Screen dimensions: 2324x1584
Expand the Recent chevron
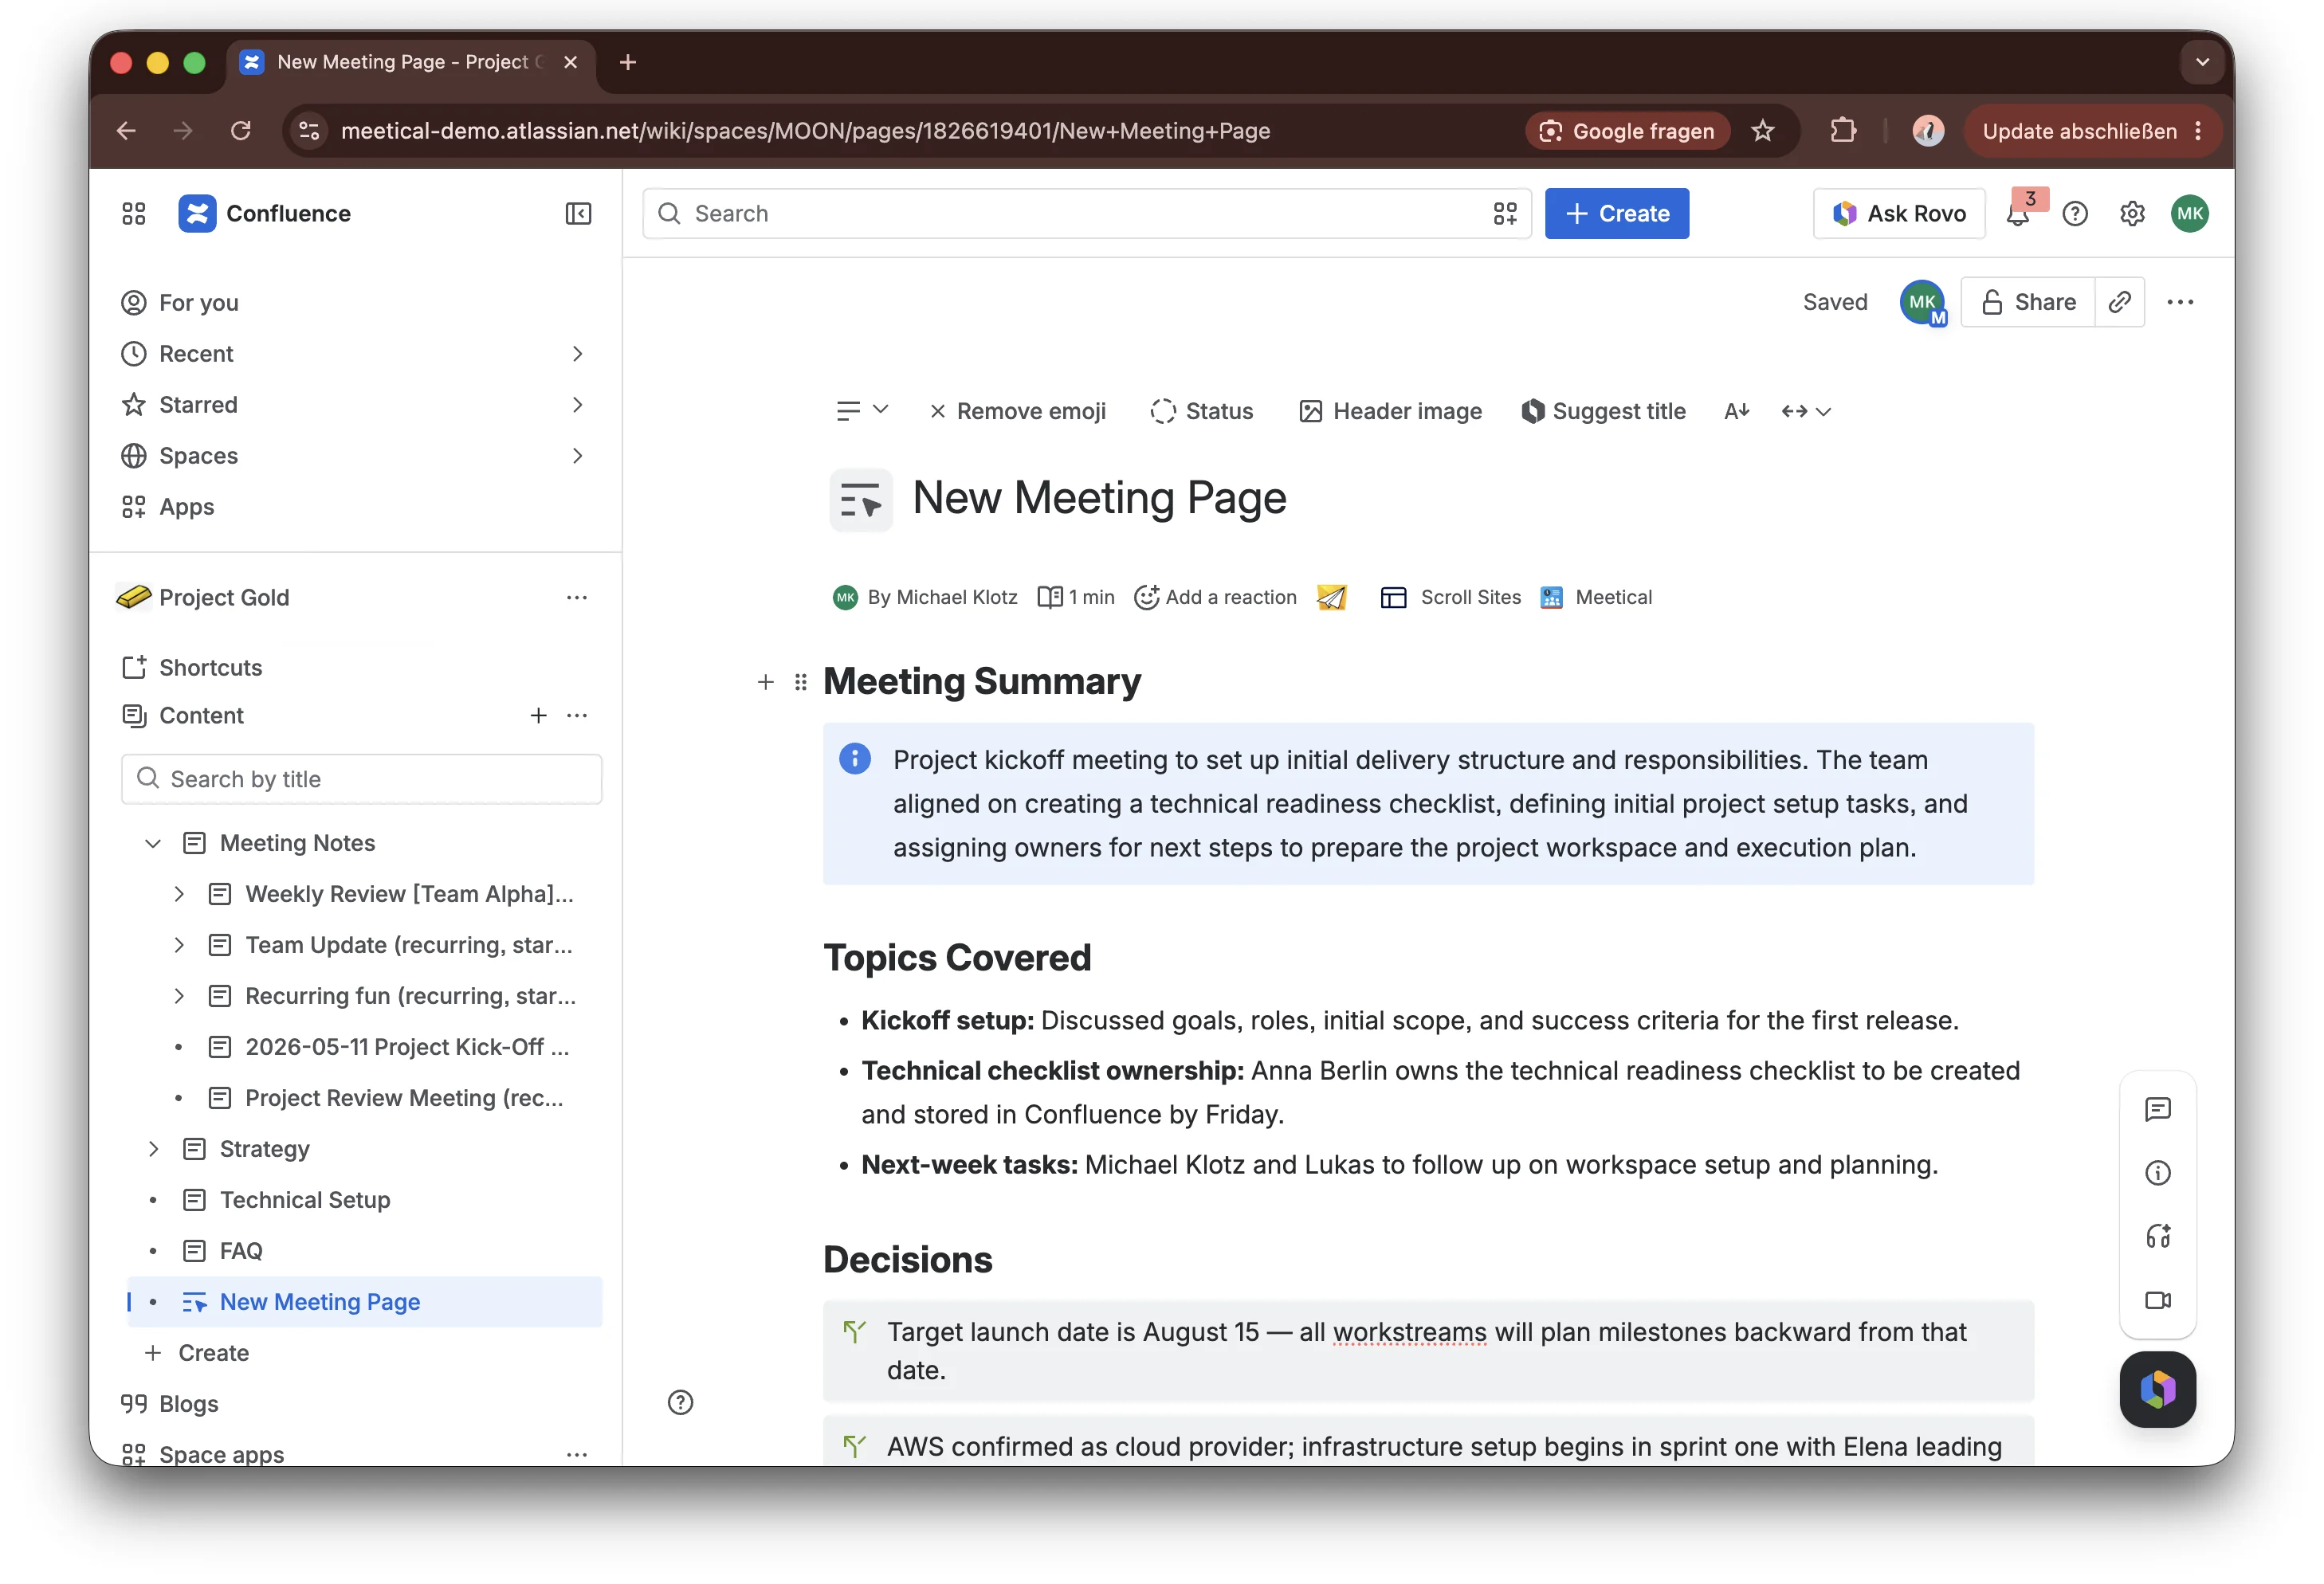(577, 353)
